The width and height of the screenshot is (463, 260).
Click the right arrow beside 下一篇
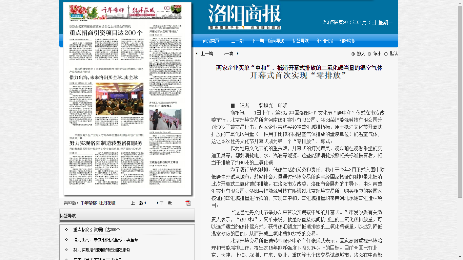point(238,53)
